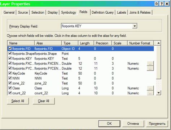
Task: Confirm with the OK button
Action: 109,124
